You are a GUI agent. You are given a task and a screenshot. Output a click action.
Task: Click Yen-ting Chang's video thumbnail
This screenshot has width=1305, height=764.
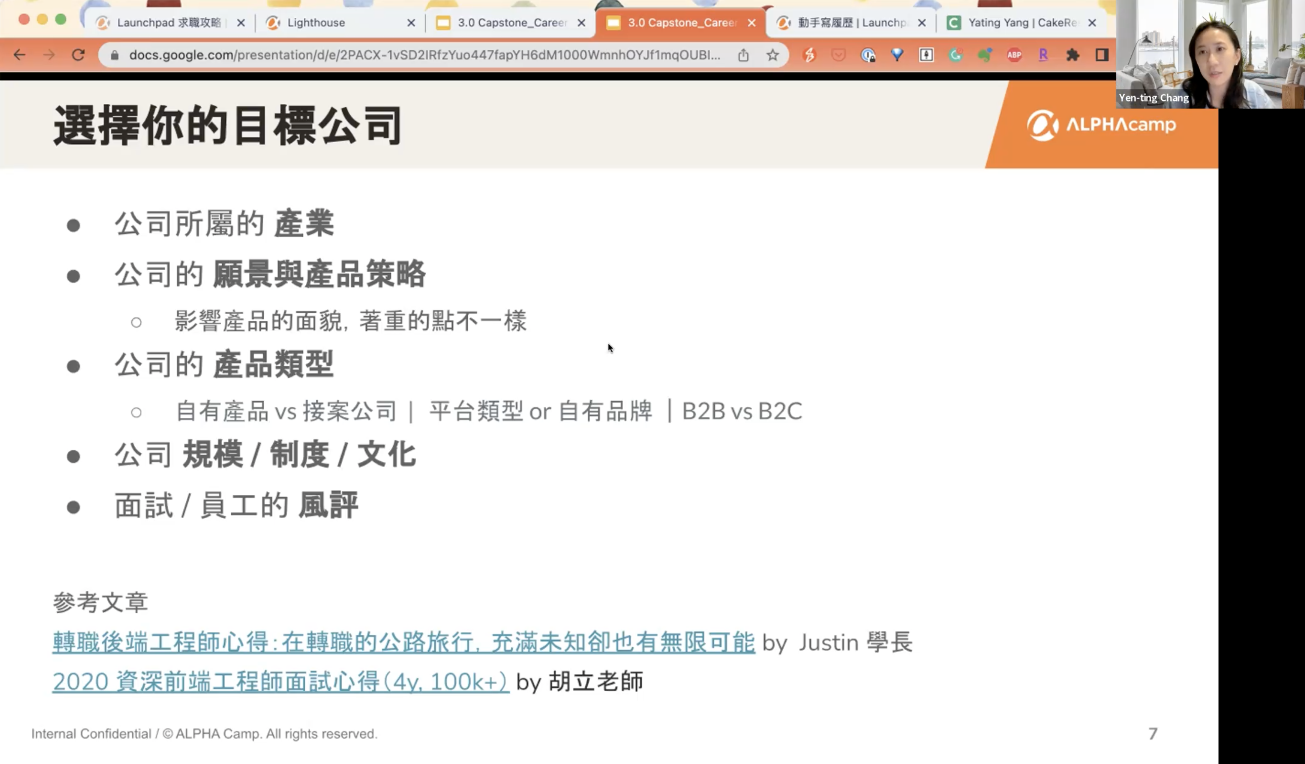(1210, 54)
